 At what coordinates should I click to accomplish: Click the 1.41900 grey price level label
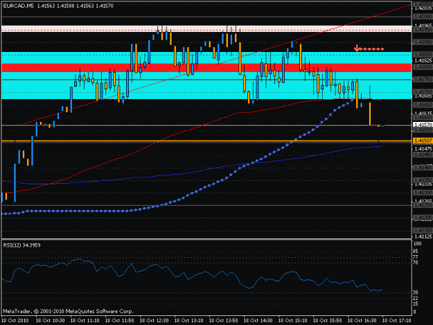423,42
